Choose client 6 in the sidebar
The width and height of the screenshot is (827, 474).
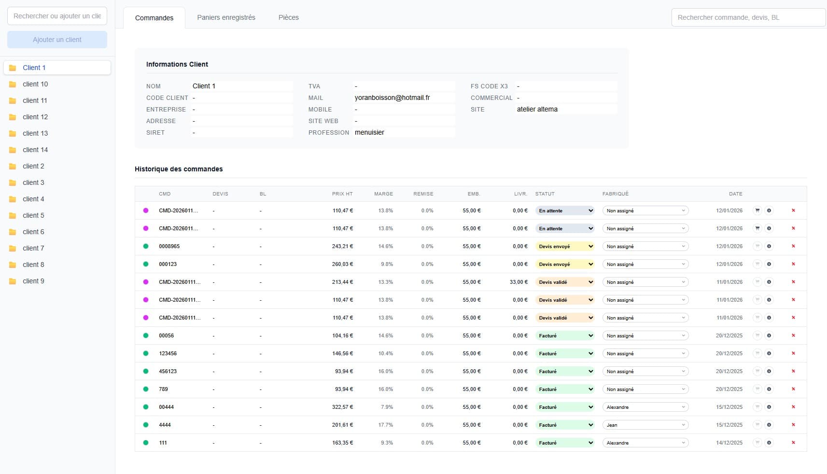(x=57, y=232)
